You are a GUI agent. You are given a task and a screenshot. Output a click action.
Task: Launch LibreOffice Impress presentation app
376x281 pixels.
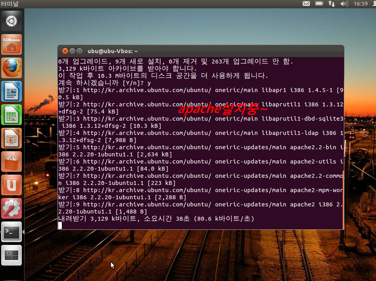(11, 138)
